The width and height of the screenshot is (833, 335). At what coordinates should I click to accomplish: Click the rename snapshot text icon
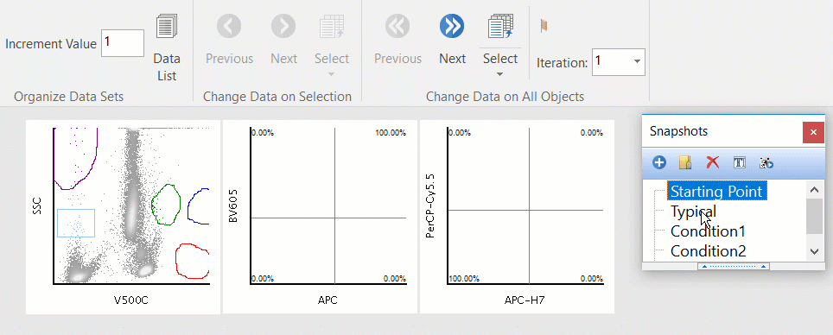point(740,162)
